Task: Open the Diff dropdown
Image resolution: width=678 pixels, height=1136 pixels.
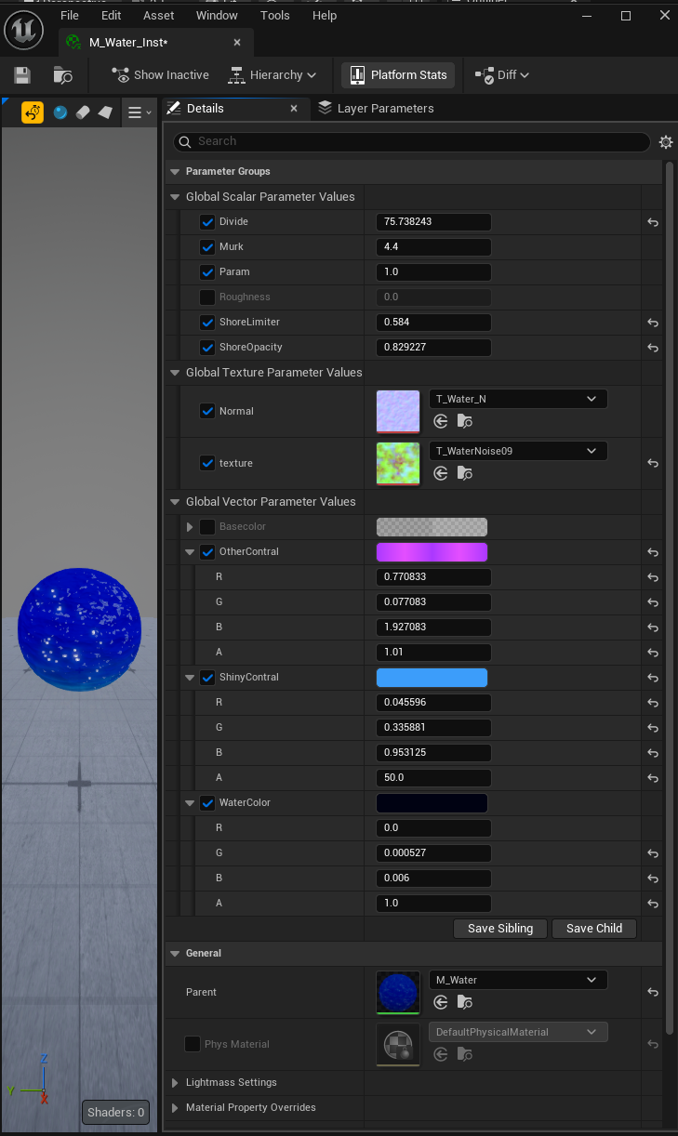Action: click(x=503, y=75)
